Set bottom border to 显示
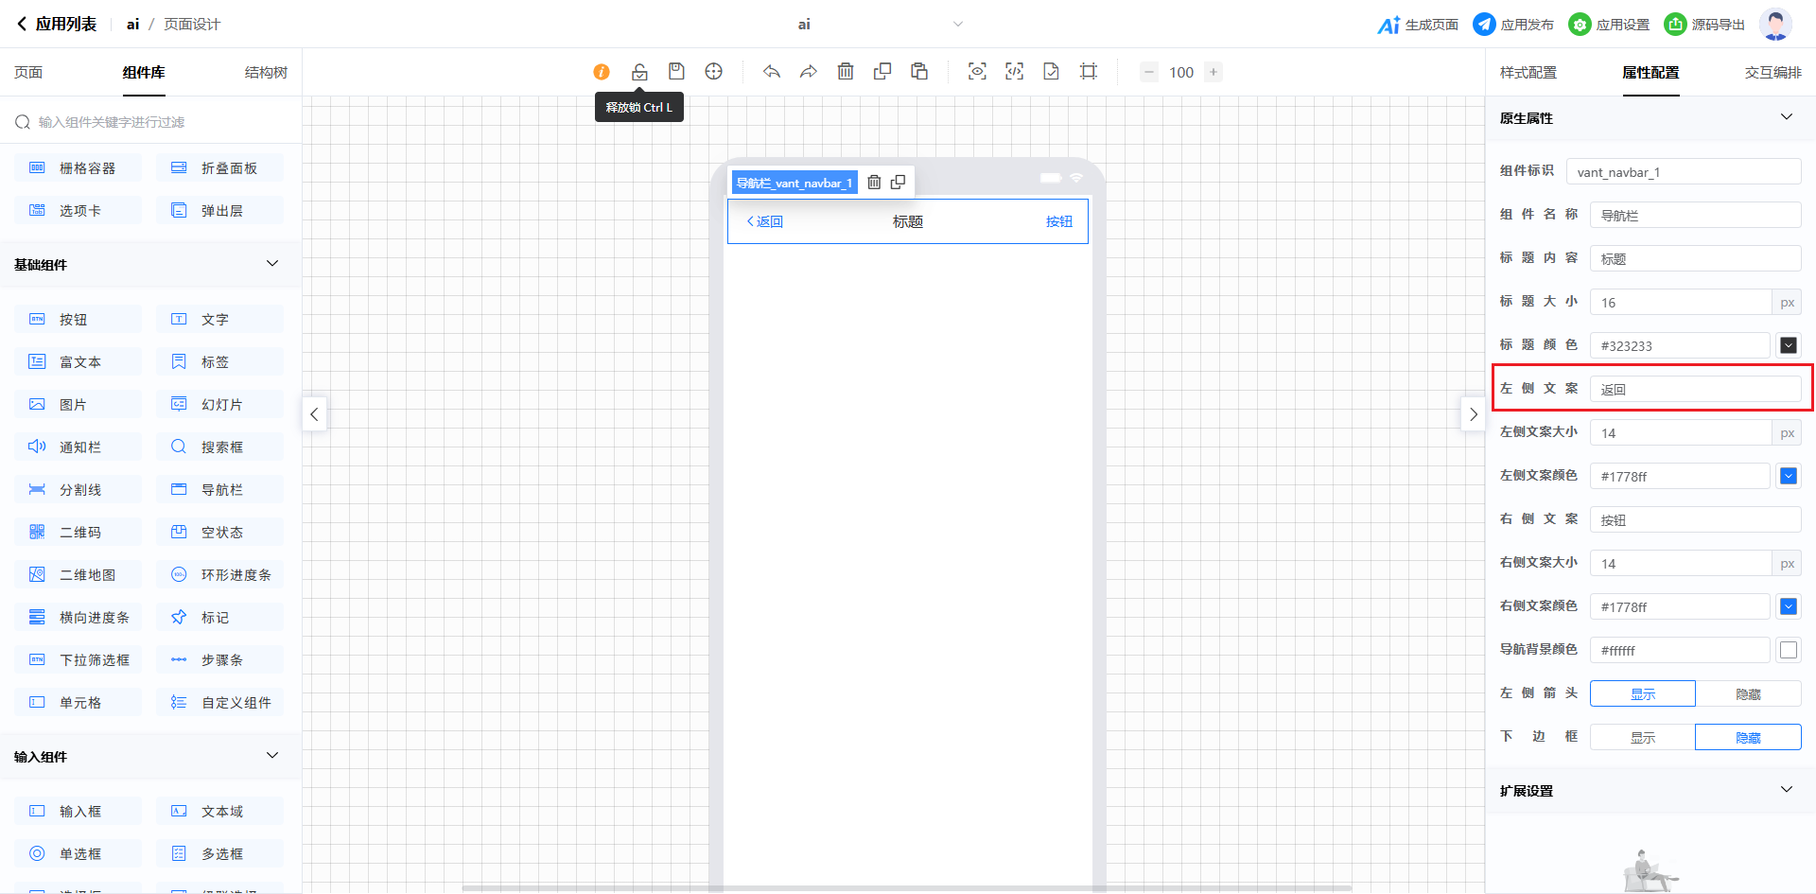This screenshot has width=1816, height=894. (1643, 738)
